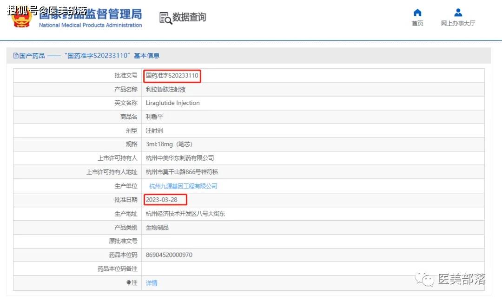Screen dimensions: 502x301
Task: Click the 数据查询 heading text
Action: (x=189, y=17)
